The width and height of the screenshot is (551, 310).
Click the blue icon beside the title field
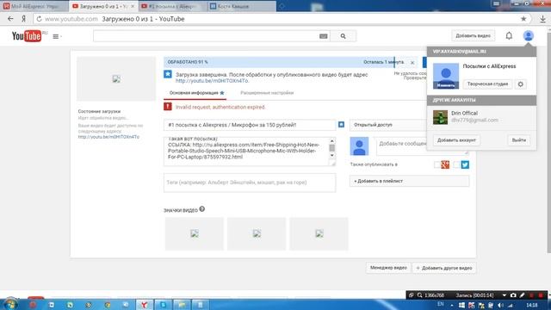(x=341, y=124)
